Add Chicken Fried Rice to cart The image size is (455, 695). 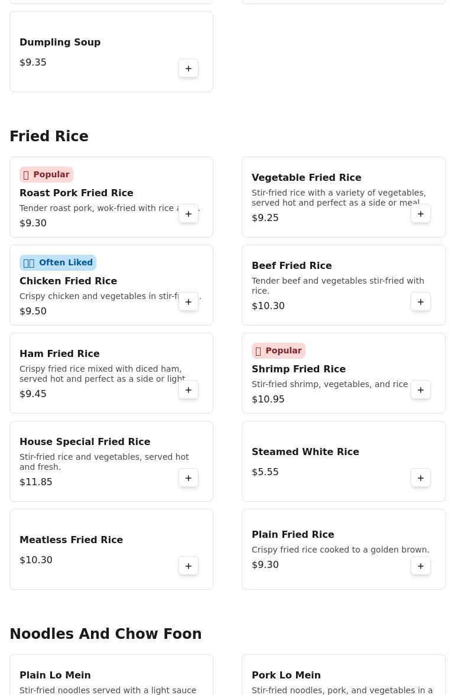click(x=188, y=302)
